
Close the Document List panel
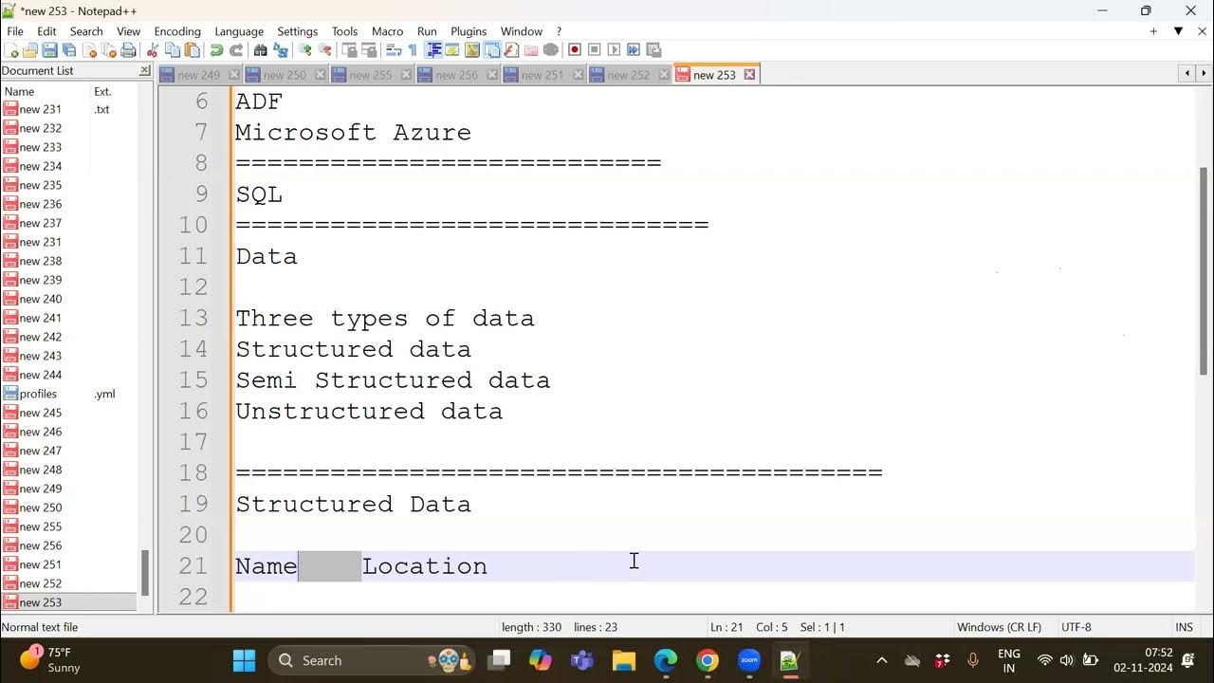point(144,70)
